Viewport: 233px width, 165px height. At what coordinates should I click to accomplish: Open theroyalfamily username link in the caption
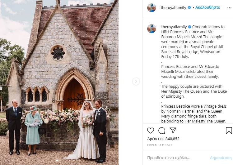[x=174, y=27]
